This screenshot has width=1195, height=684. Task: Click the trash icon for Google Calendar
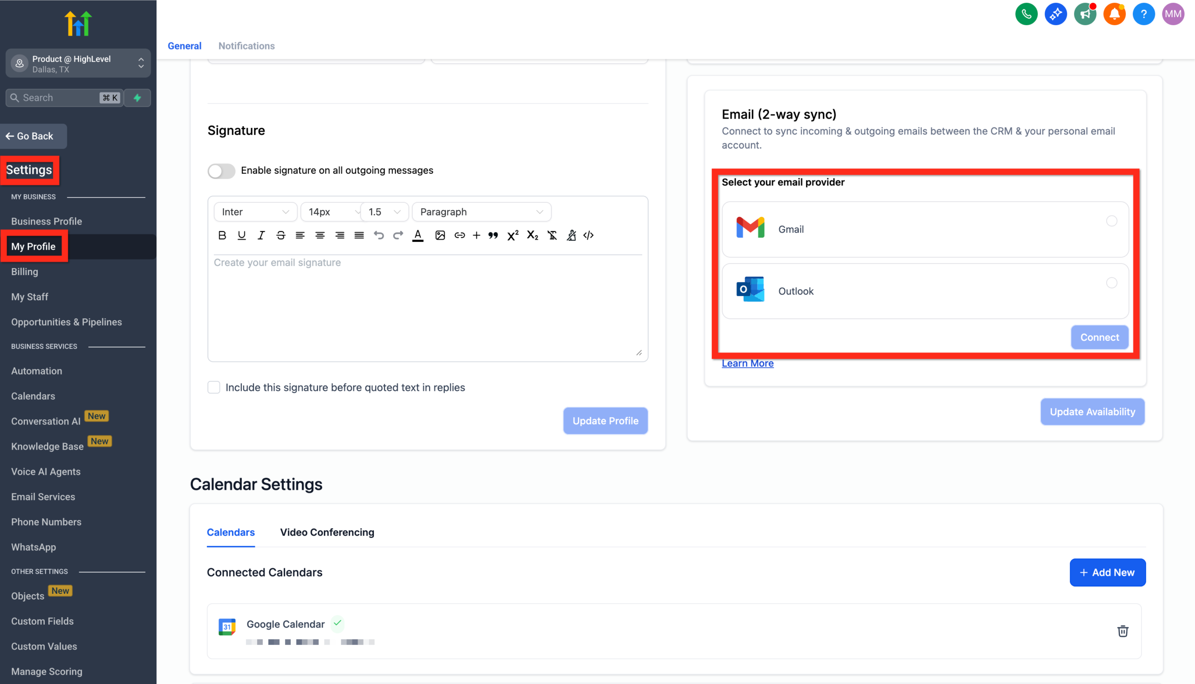(1123, 631)
